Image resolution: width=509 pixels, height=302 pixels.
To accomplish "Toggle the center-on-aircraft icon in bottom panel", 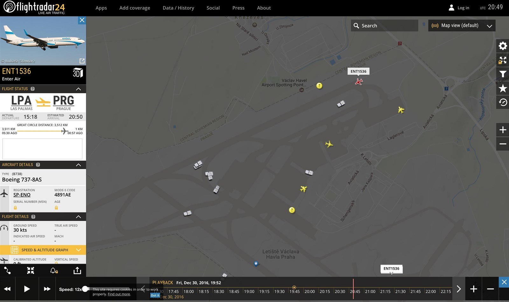I will pyautogui.click(x=31, y=271).
